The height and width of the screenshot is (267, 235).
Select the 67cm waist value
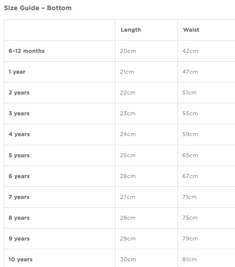coord(190,176)
